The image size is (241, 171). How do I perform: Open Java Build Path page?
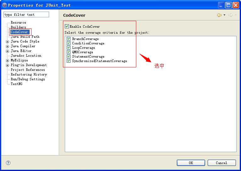coord(25,37)
